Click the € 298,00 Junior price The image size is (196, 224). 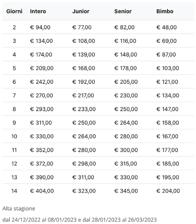[x=84, y=164]
